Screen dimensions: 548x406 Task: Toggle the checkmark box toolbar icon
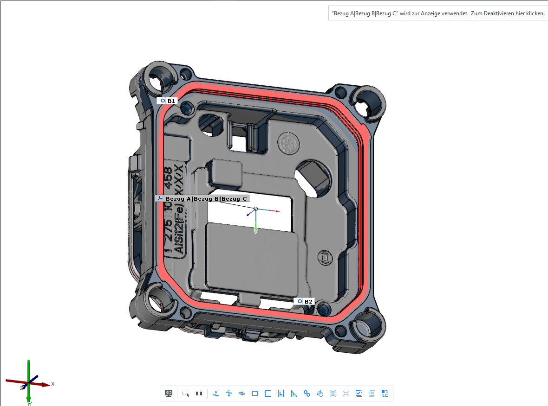coord(359,393)
